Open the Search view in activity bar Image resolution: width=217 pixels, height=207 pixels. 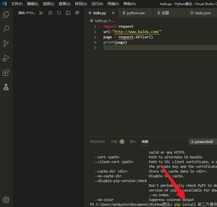point(6,29)
